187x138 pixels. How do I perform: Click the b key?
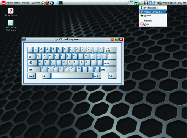[x=67, y=69]
